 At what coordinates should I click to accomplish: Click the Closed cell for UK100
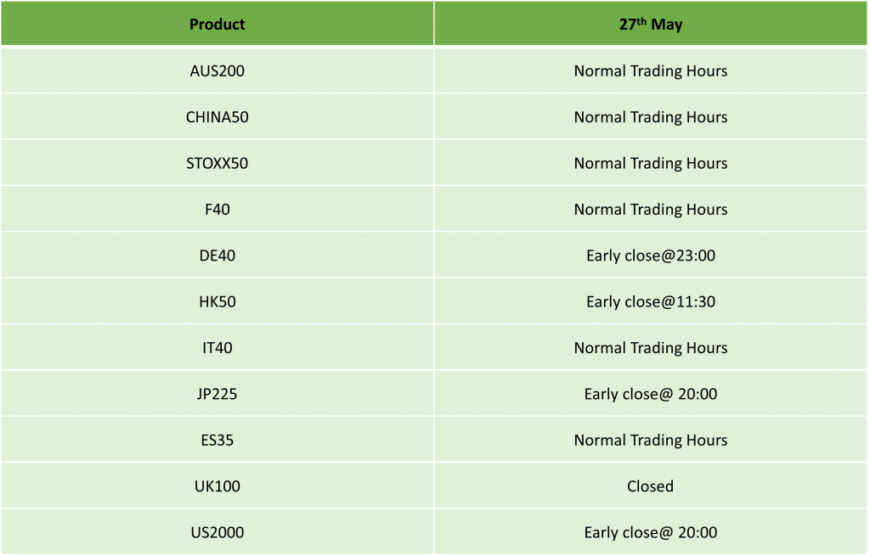[650, 486]
